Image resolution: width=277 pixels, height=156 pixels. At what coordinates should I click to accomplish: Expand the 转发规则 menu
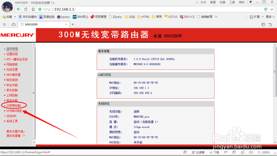[12, 80]
